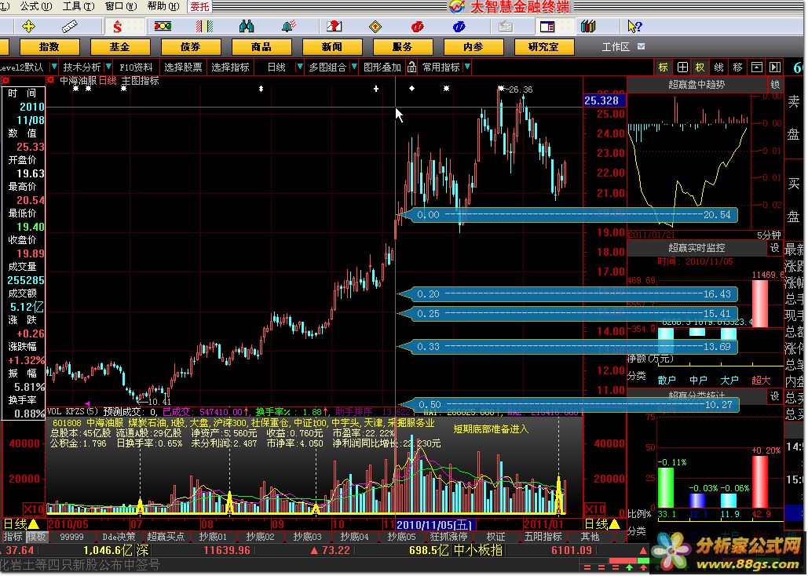Open the binoculars search icon
Image resolution: width=808 pixels, height=576 pixels.
pyautogui.click(x=247, y=26)
